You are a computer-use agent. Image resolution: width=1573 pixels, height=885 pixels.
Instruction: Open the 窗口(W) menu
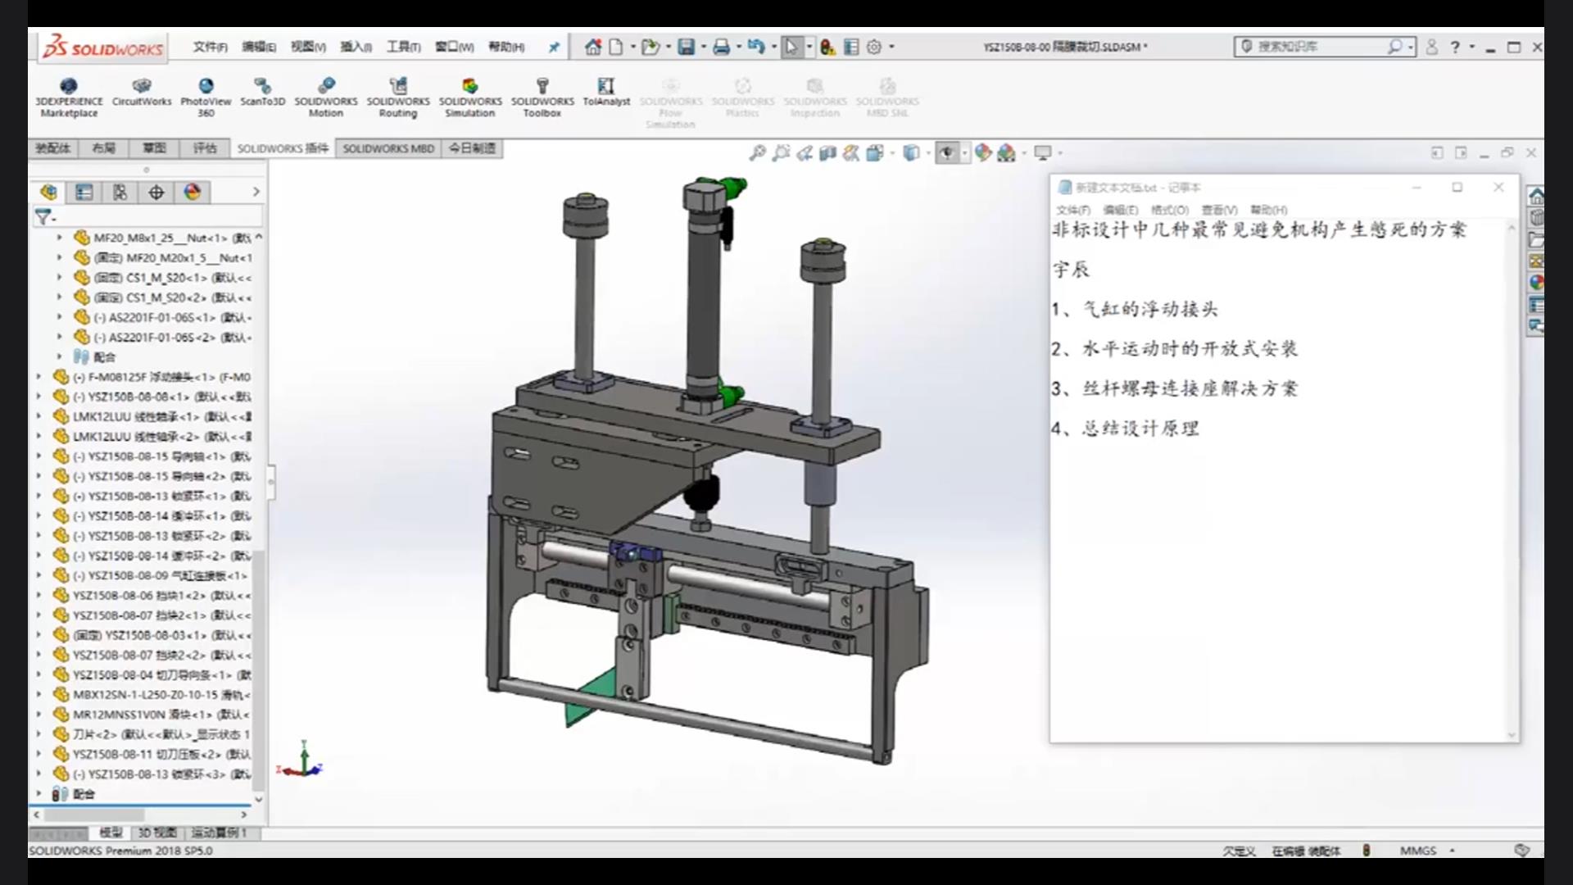[454, 47]
